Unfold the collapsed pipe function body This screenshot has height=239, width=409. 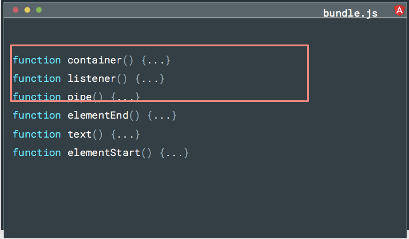click(125, 97)
